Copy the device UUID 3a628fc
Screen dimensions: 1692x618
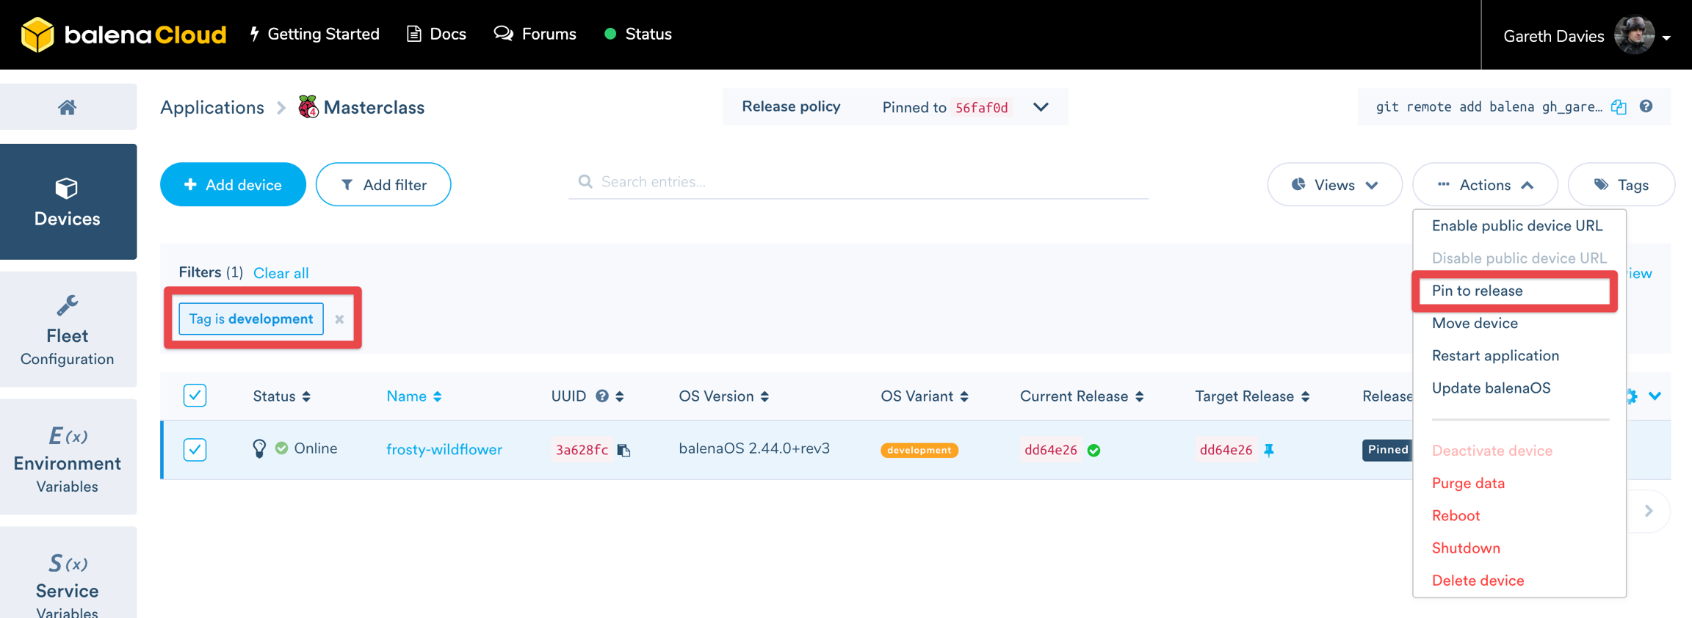tap(623, 450)
